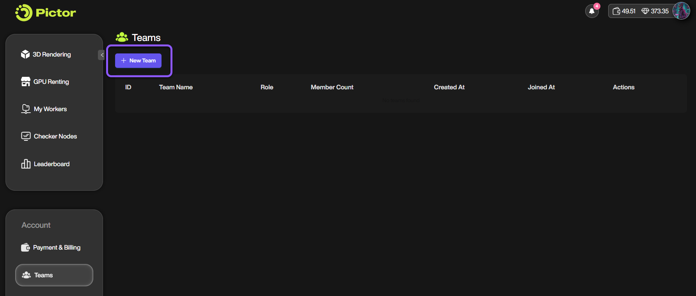The width and height of the screenshot is (696, 296).
Task: Click the My Workers icon
Action: [26, 109]
